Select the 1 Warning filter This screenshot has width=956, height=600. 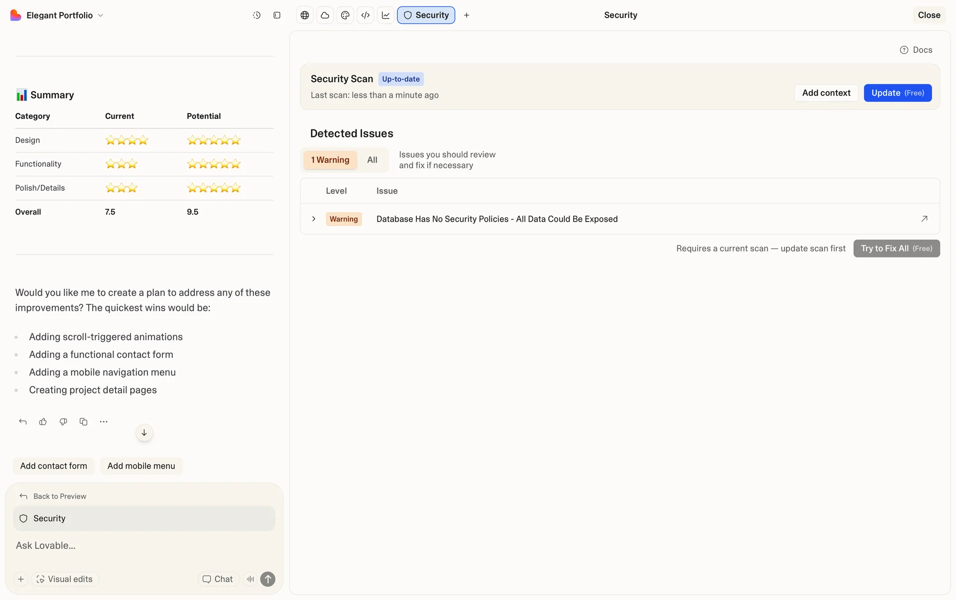(x=330, y=160)
